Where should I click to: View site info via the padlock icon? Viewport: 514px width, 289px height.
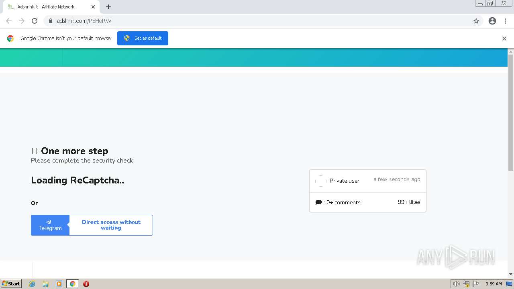click(x=50, y=21)
